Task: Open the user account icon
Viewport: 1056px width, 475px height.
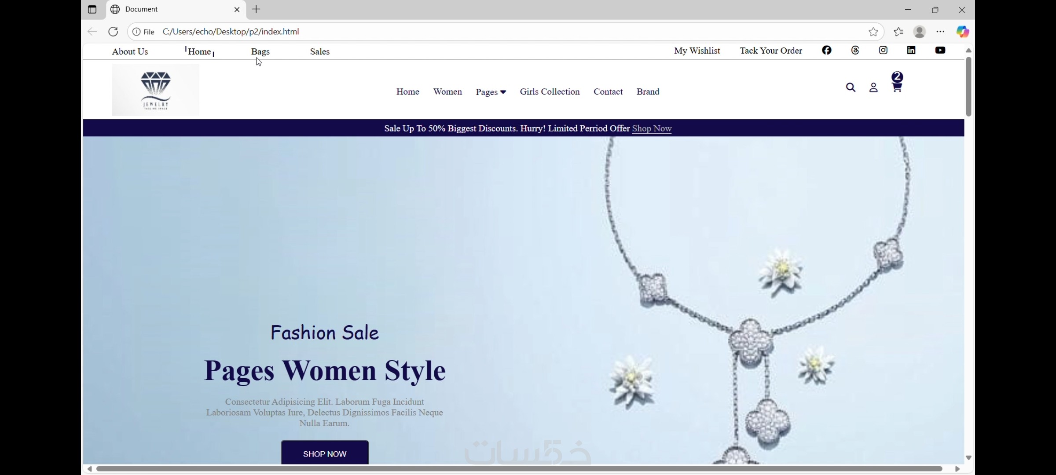Action: click(873, 88)
